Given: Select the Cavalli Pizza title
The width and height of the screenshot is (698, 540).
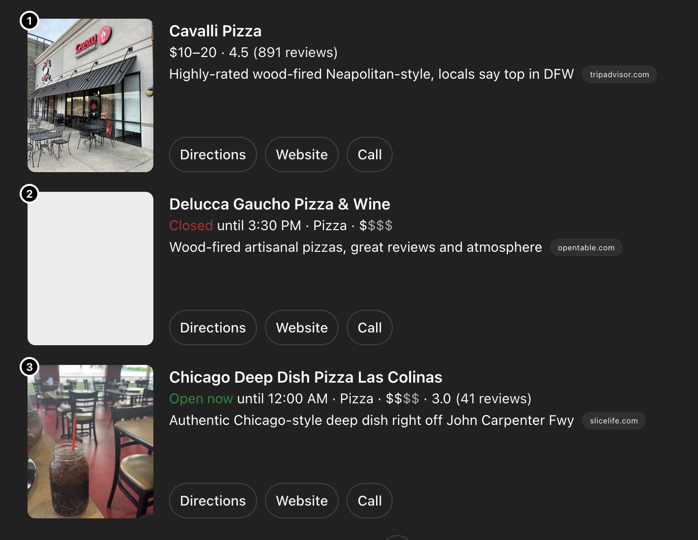Looking at the screenshot, I should pos(215,31).
